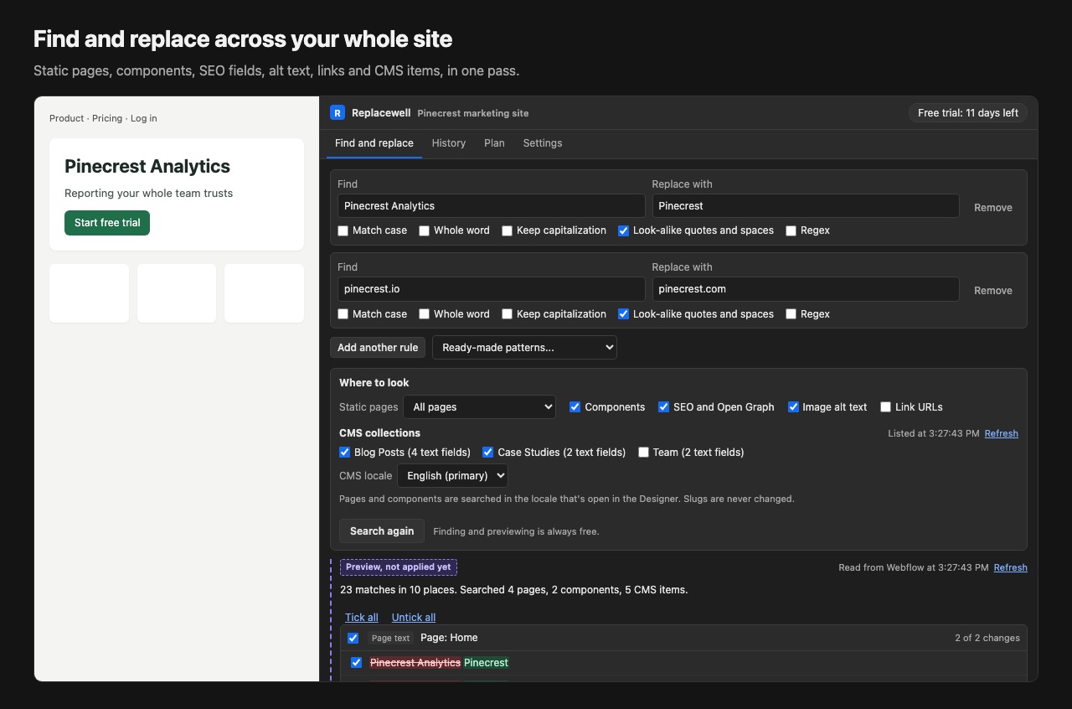Screen dimensions: 1072x709
Task: Click Add another rule
Action: click(378, 348)
